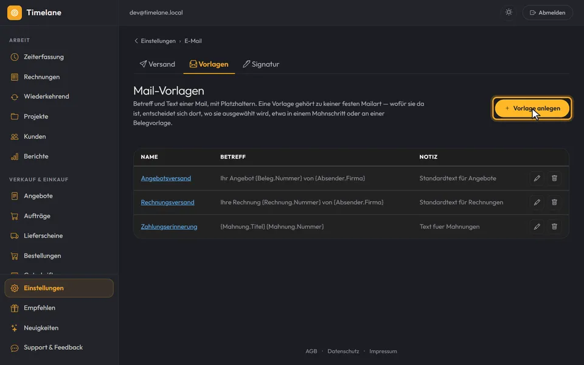584x365 pixels.
Task: Click the back chevron before Einstellungen breadcrumb
Action: tap(136, 41)
